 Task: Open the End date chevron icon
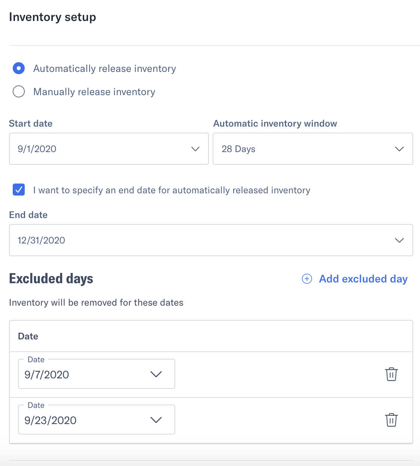point(399,240)
